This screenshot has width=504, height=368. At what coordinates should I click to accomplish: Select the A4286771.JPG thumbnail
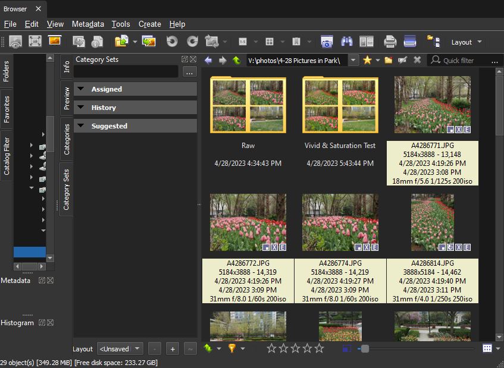[432, 104]
